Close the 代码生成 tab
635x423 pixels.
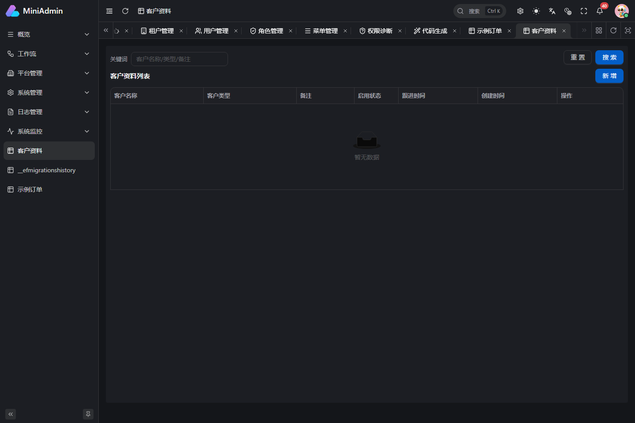click(x=455, y=31)
